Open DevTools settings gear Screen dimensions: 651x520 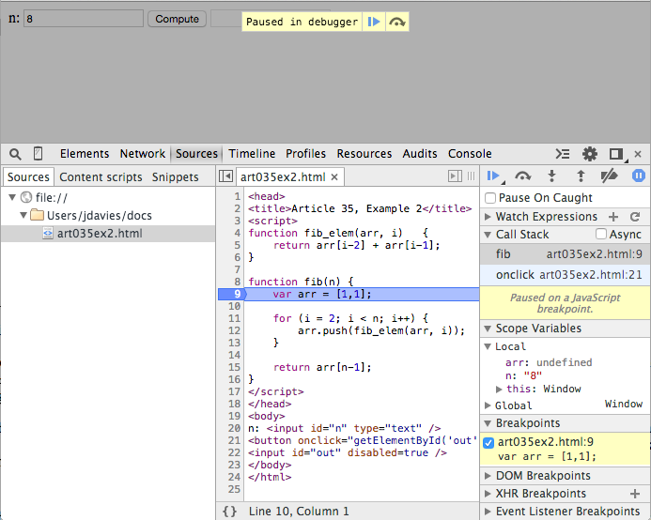tap(590, 154)
